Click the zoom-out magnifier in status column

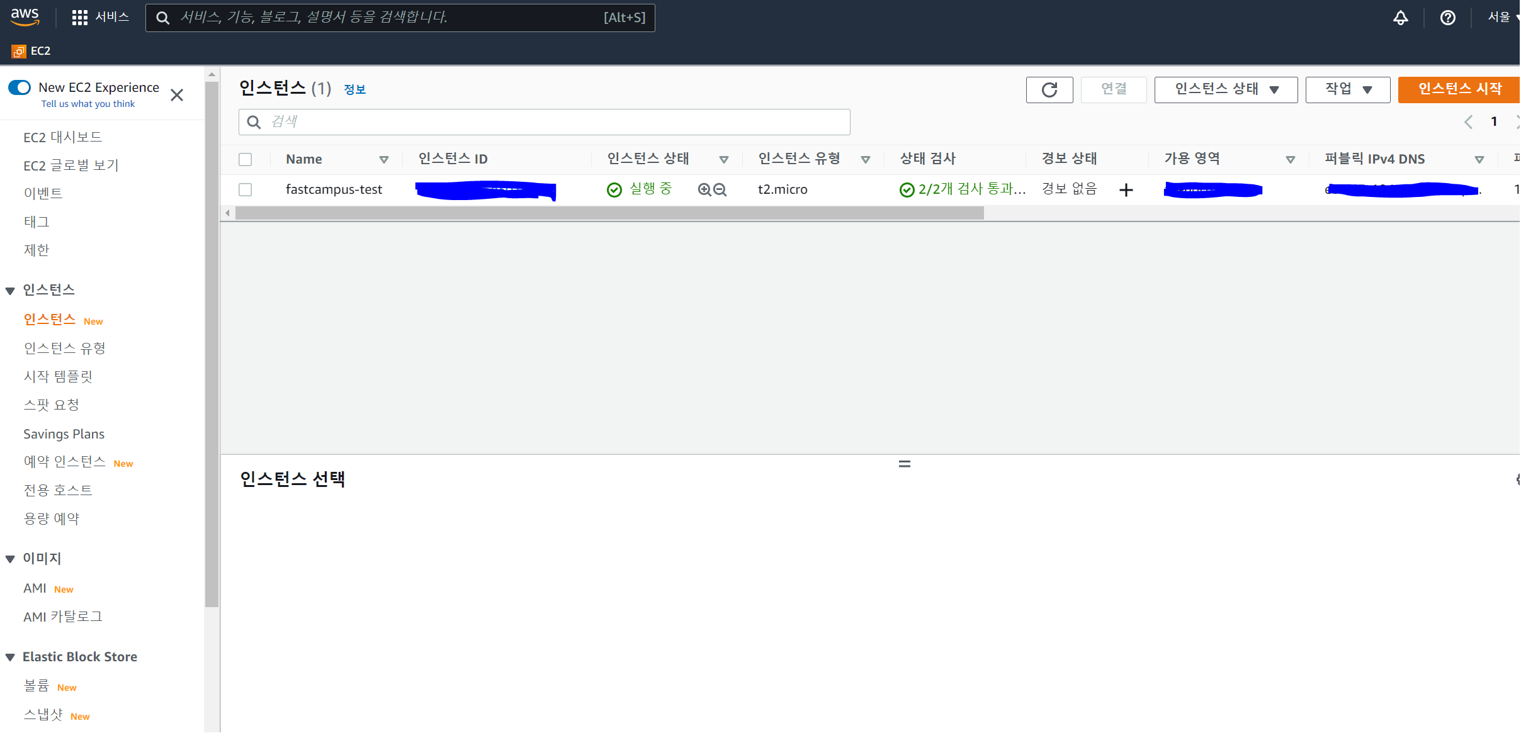[720, 190]
